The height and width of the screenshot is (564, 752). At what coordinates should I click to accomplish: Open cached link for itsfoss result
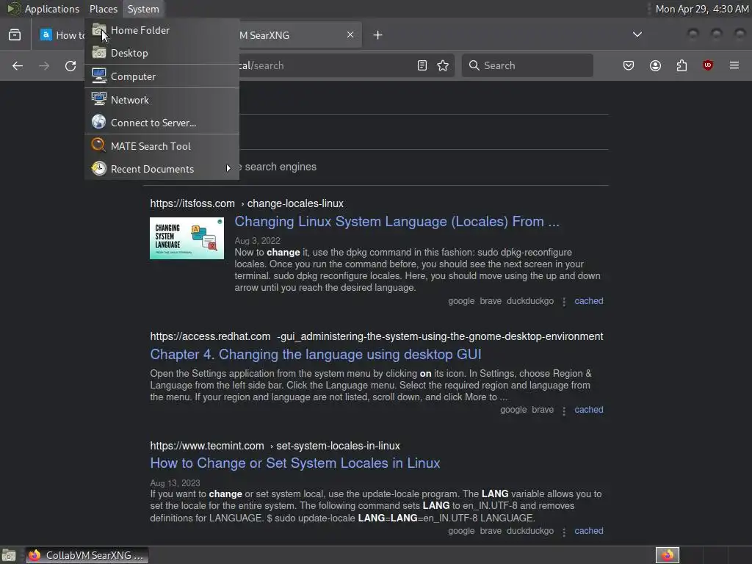[588, 301]
